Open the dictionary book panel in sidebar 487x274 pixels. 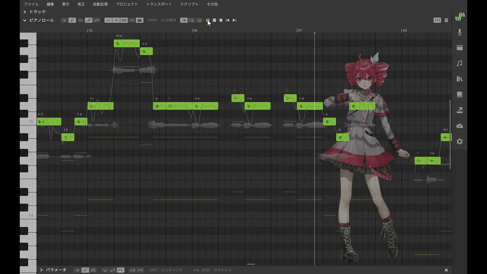point(460,94)
